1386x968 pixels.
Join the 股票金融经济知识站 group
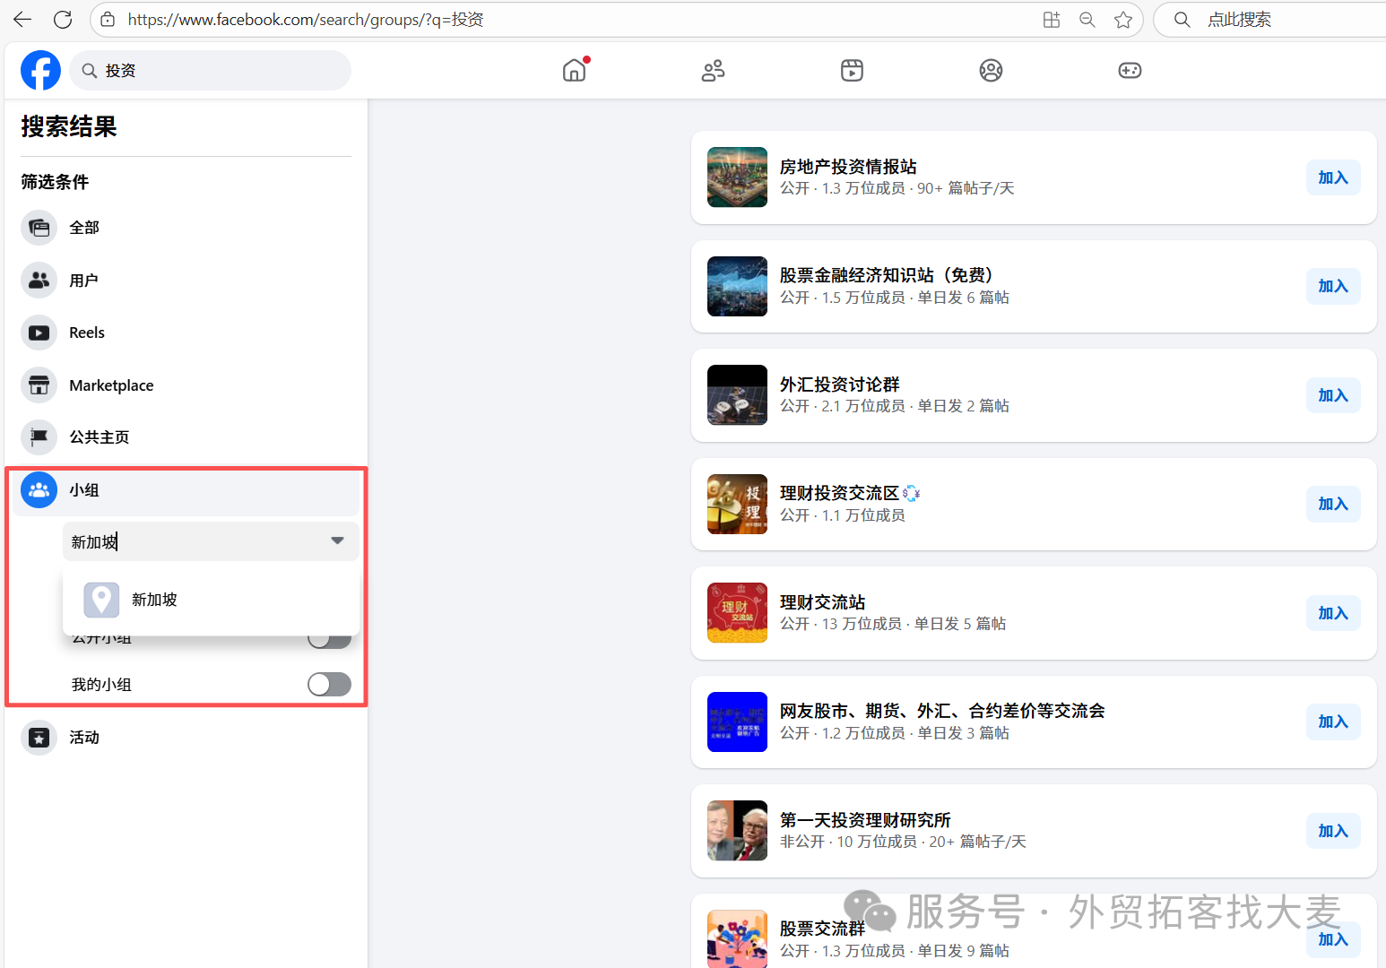1333,286
